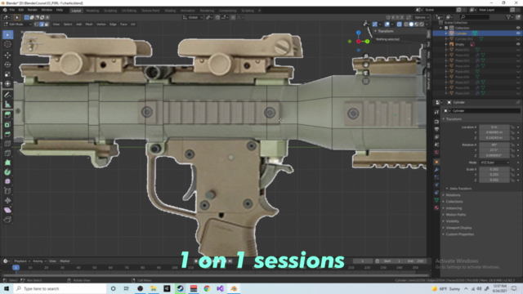Screen dimensions: 523x294
Task: Choose the Spin tool
Action: click(x=7, y=172)
